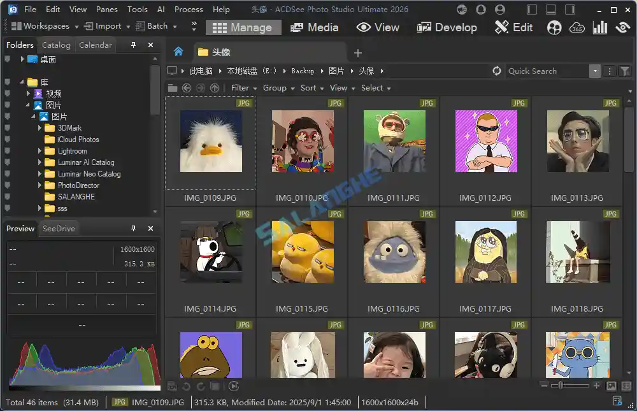Click the histogram icon in the top toolbar

pos(599,27)
